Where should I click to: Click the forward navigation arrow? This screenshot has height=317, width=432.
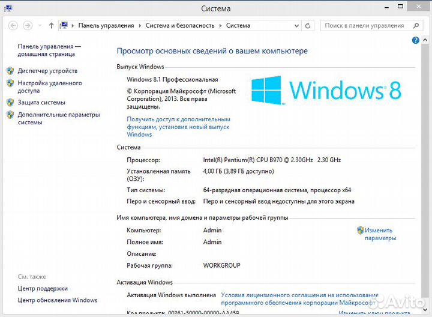27,26
